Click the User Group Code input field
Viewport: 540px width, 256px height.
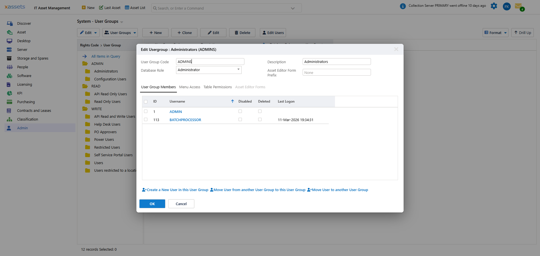tap(210, 61)
